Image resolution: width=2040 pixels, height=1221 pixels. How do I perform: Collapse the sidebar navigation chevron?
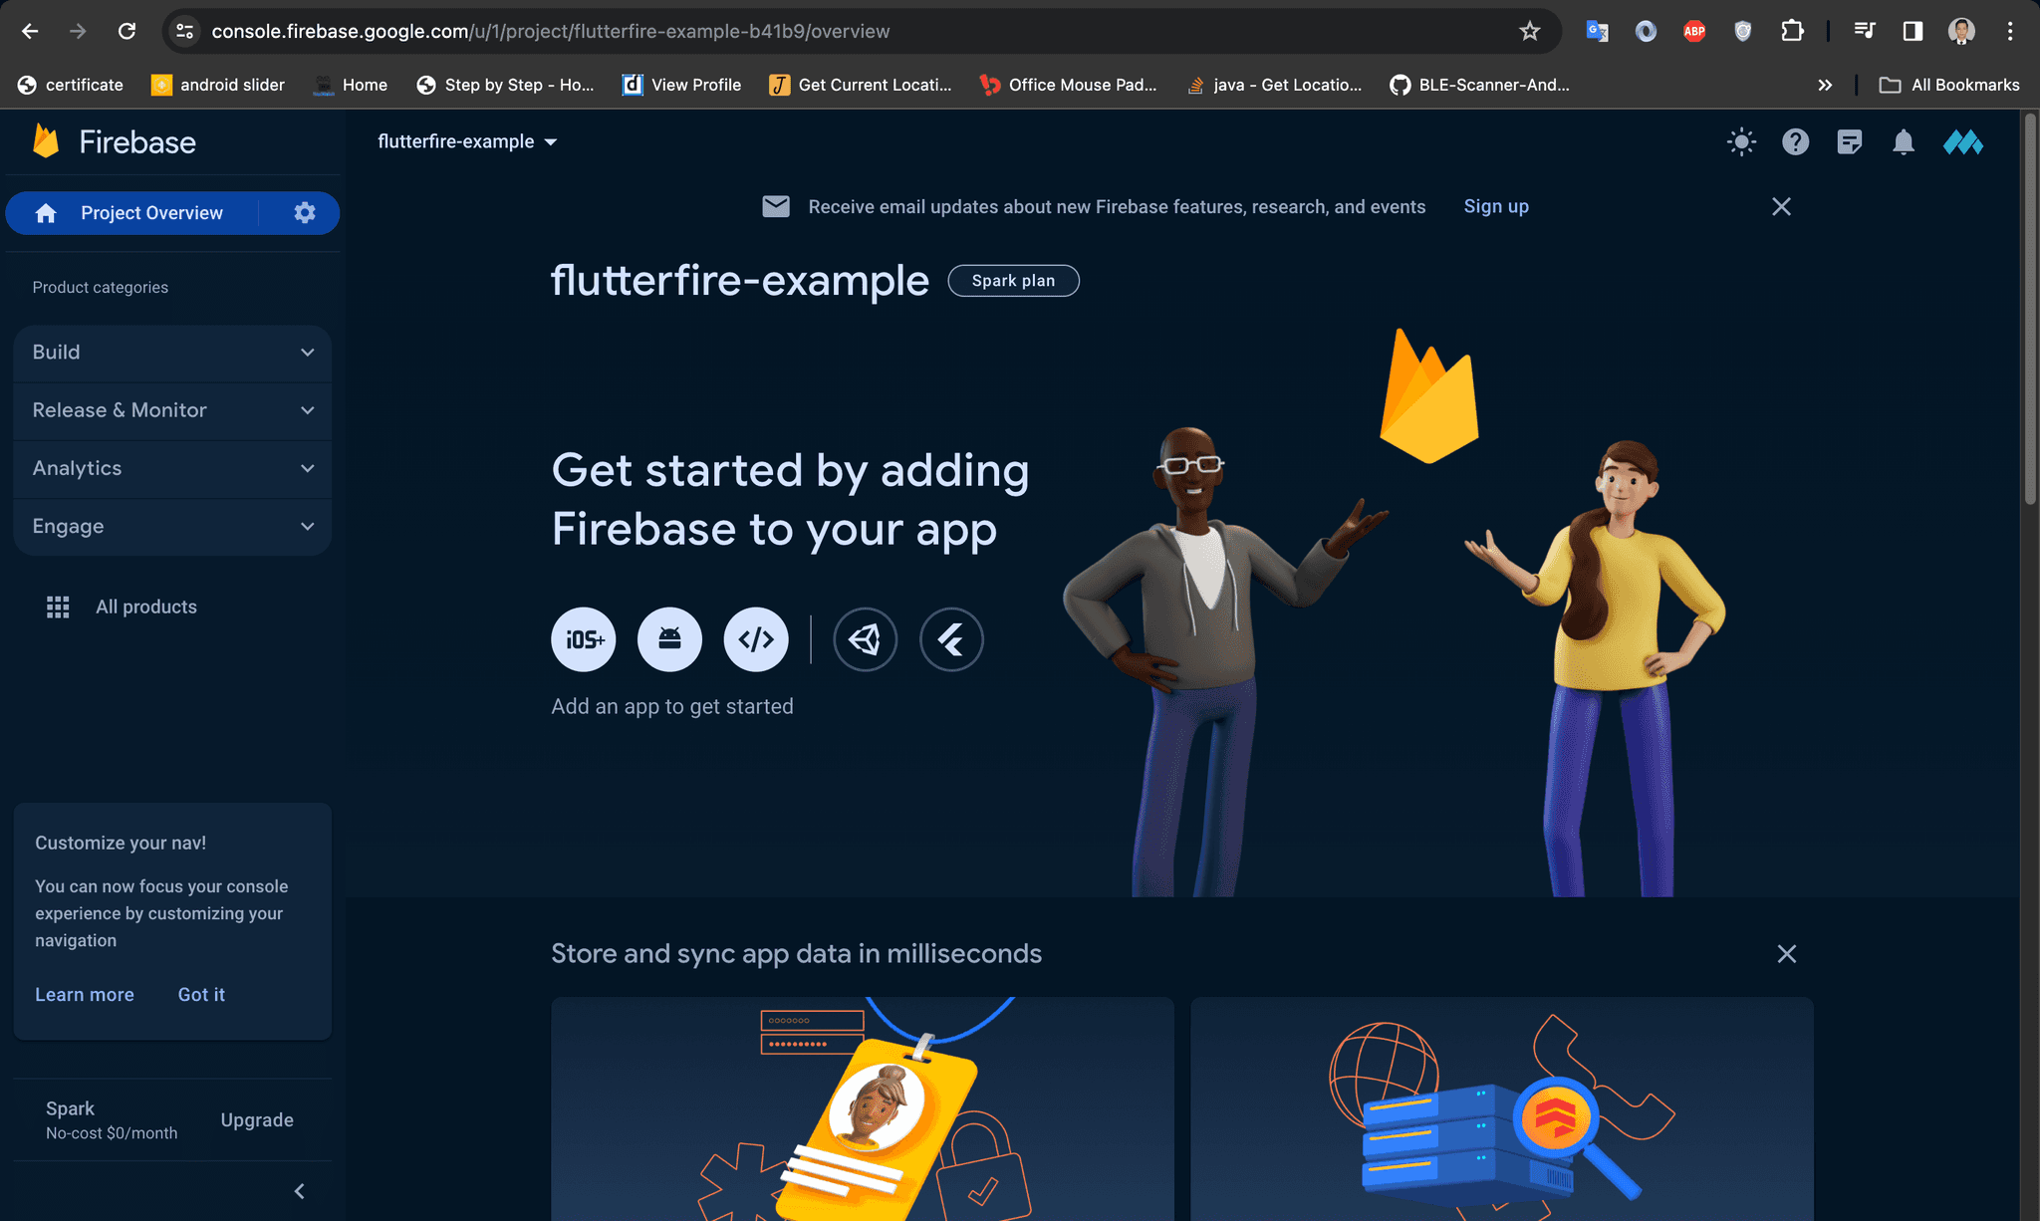(x=299, y=1191)
